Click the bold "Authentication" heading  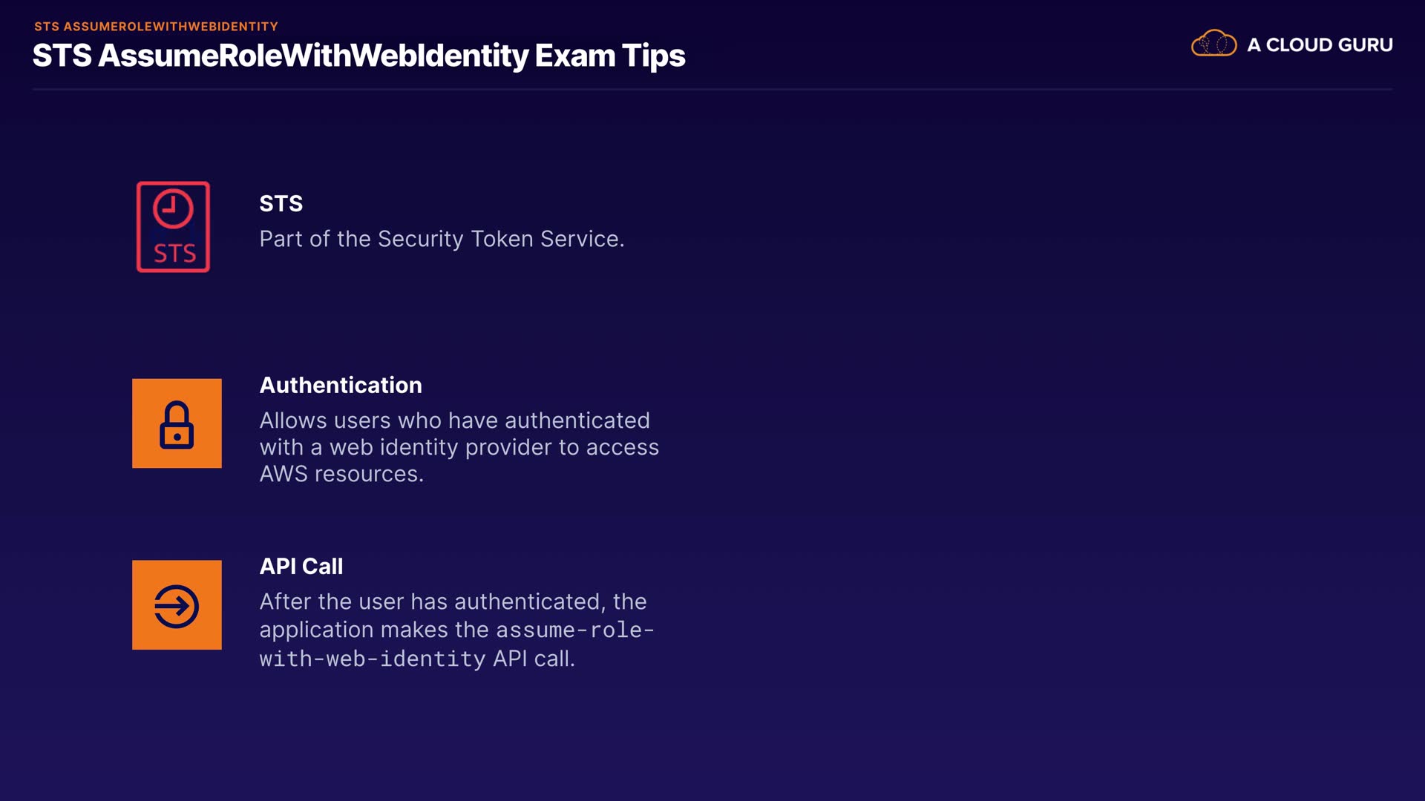click(341, 386)
